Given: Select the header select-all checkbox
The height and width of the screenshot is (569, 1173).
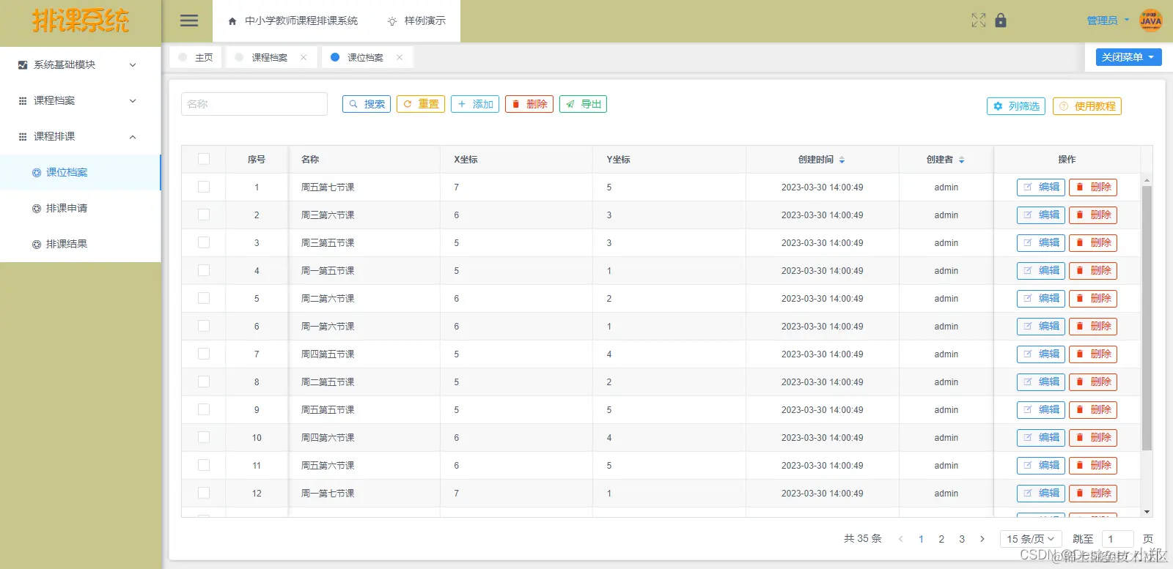Looking at the screenshot, I should tap(204, 159).
